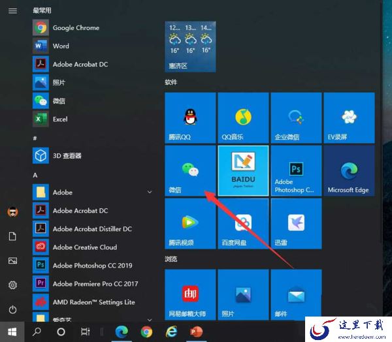This screenshot has width=392, height=342.
Task: Open AMD Radeon Settings Lite
Action: pos(93,302)
